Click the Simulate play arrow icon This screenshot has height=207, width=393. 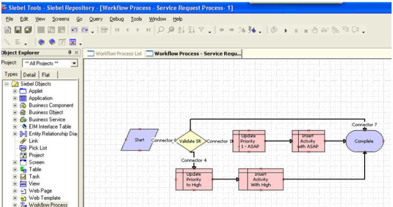pos(286,31)
